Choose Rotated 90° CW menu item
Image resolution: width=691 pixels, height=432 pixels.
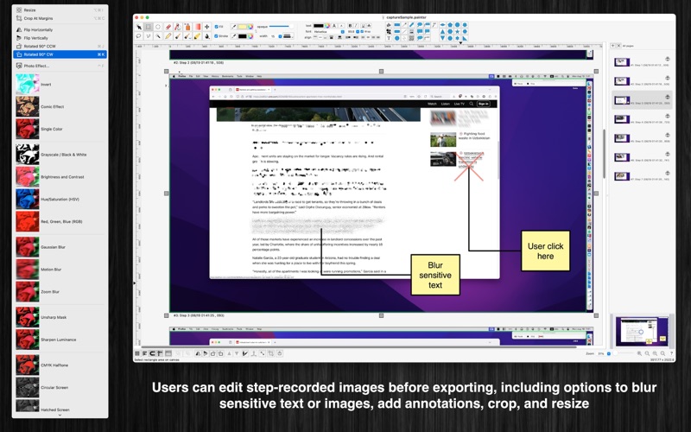[60, 54]
